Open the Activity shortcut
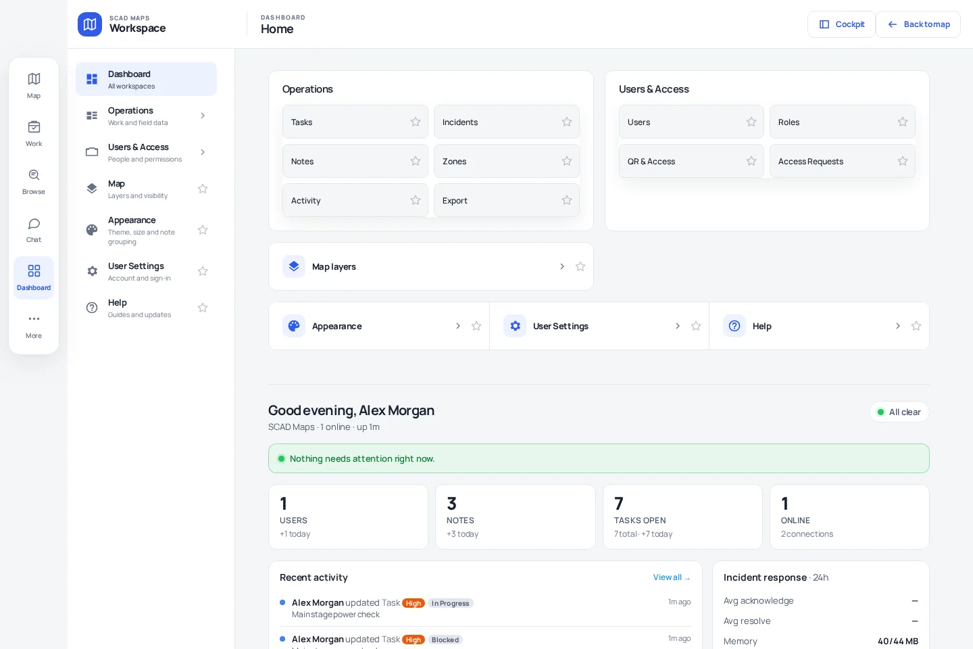The image size is (973, 649). (x=355, y=200)
